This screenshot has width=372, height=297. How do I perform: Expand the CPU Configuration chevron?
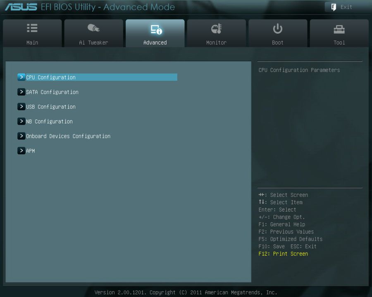[21, 77]
